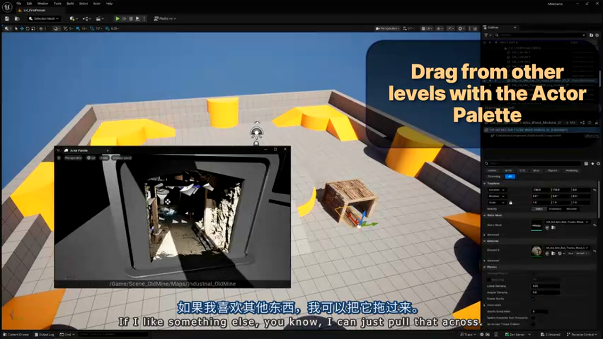Select the rotate gizmo tool
This screenshot has height=339, width=603.
coord(27,29)
